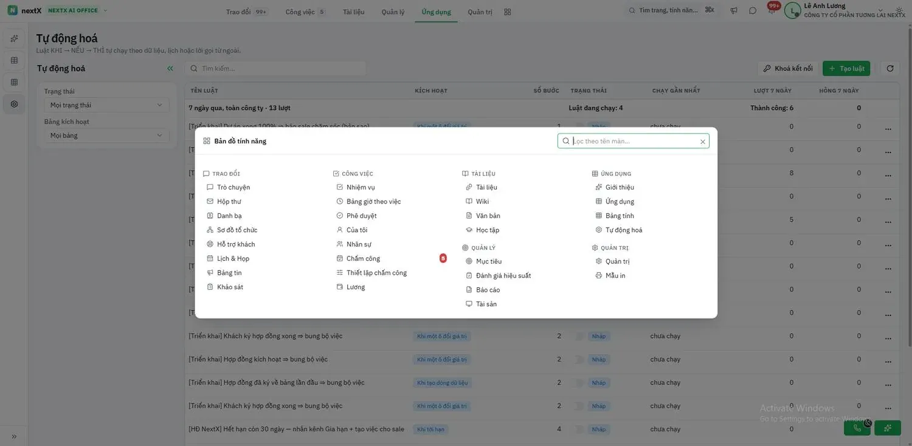Open Wiki in the feature map
Image resolution: width=912 pixels, height=446 pixels.
tap(477, 202)
